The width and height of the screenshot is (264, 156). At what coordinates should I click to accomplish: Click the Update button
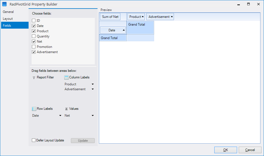pyautogui.click(x=83, y=141)
